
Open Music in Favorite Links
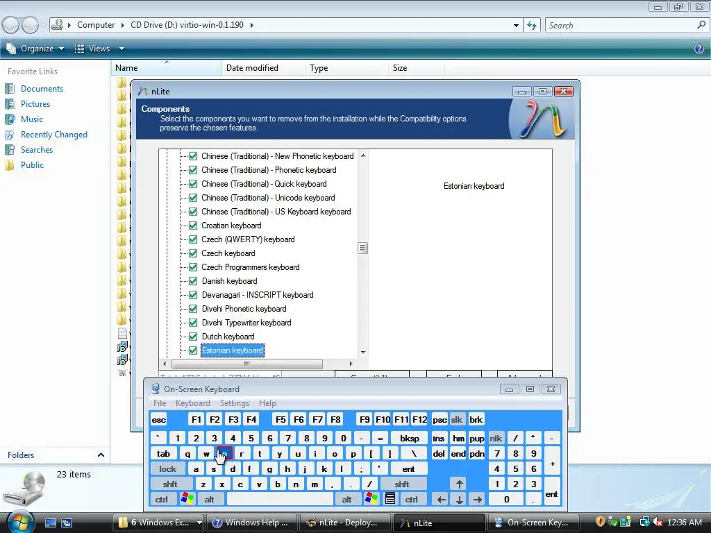click(x=32, y=119)
